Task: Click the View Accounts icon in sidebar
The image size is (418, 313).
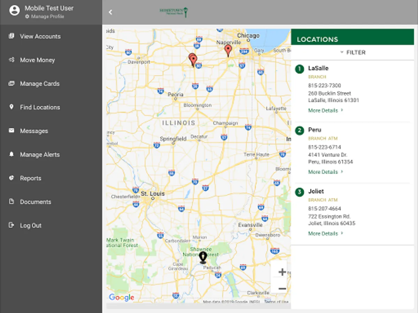Action: click(11, 36)
